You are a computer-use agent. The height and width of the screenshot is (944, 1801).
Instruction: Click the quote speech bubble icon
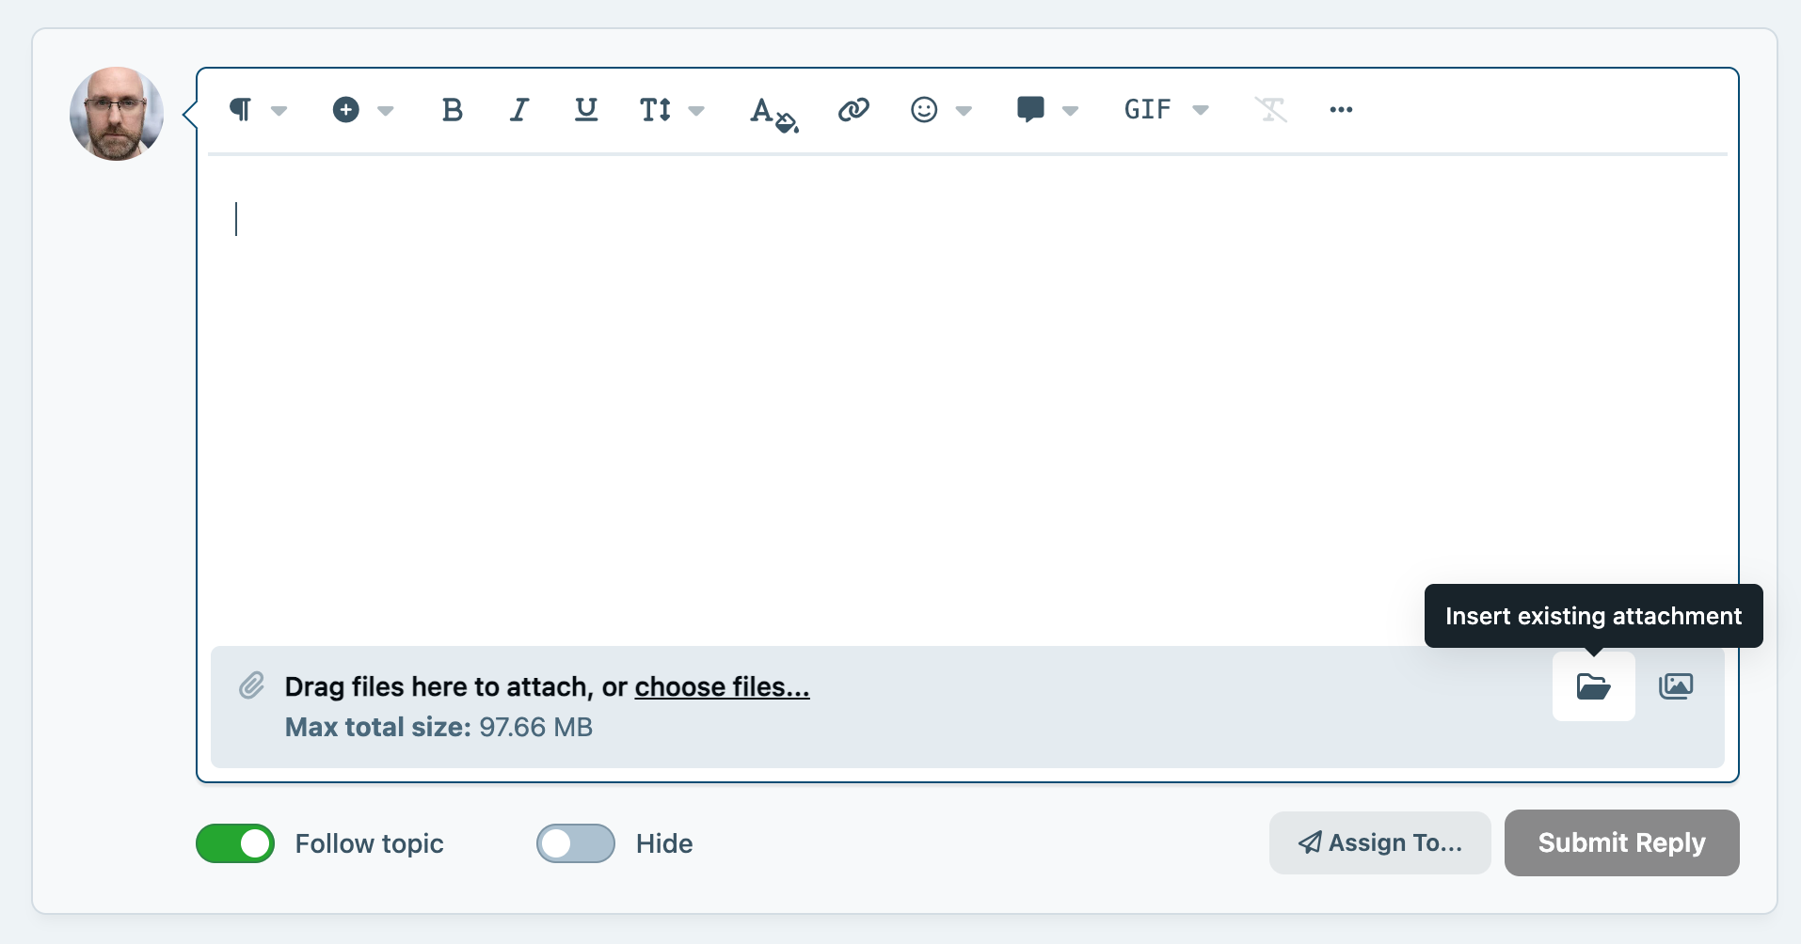point(1031,110)
